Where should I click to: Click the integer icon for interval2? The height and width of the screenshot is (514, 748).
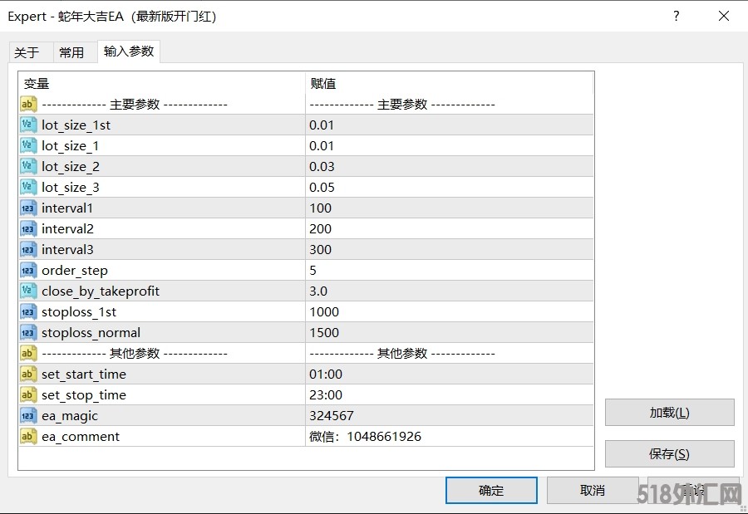[x=28, y=229]
